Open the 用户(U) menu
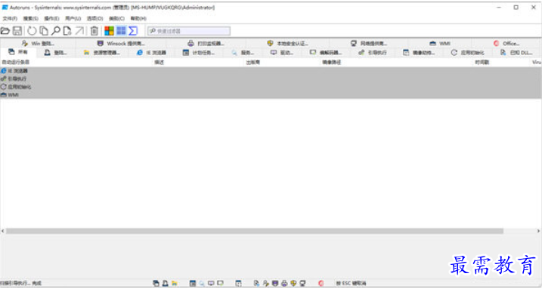 [73, 18]
